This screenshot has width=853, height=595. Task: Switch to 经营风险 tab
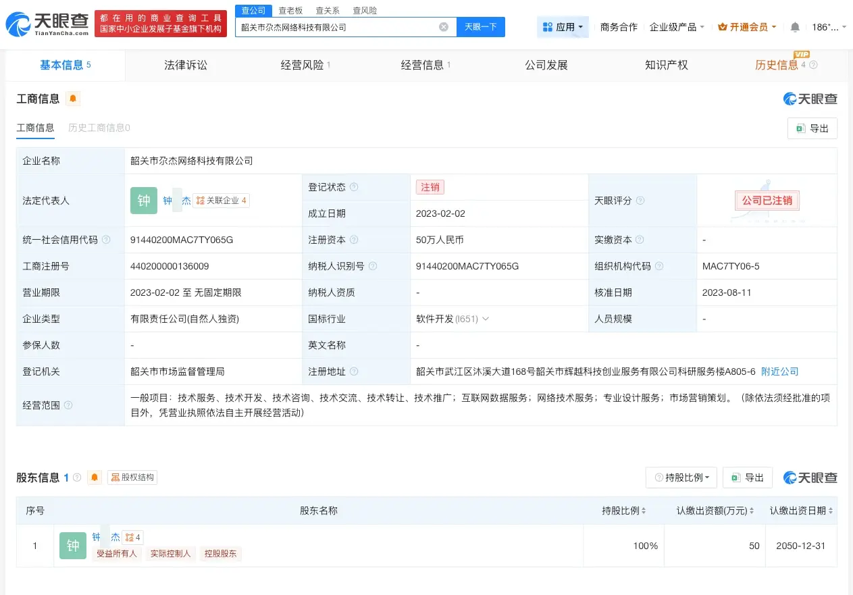coord(305,65)
